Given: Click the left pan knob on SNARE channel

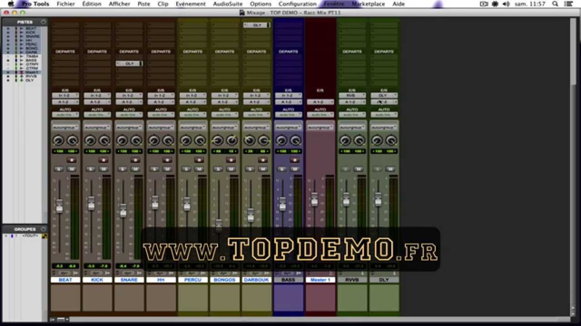Looking at the screenshot, I should tap(122, 141).
